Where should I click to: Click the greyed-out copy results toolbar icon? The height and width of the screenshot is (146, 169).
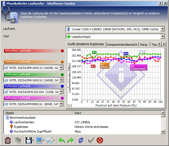(x=18, y=140)
